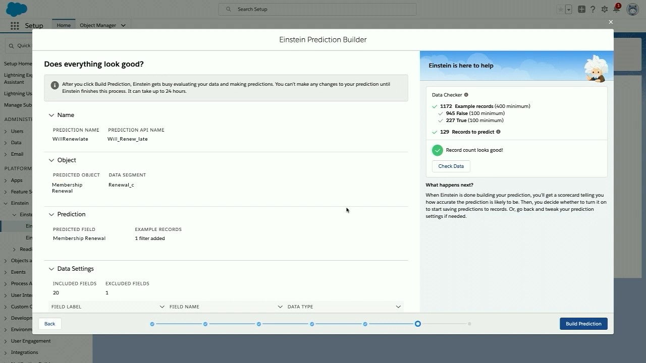Click the first progress step dot
Screen dimensions: 646x363
pos(152,324)
